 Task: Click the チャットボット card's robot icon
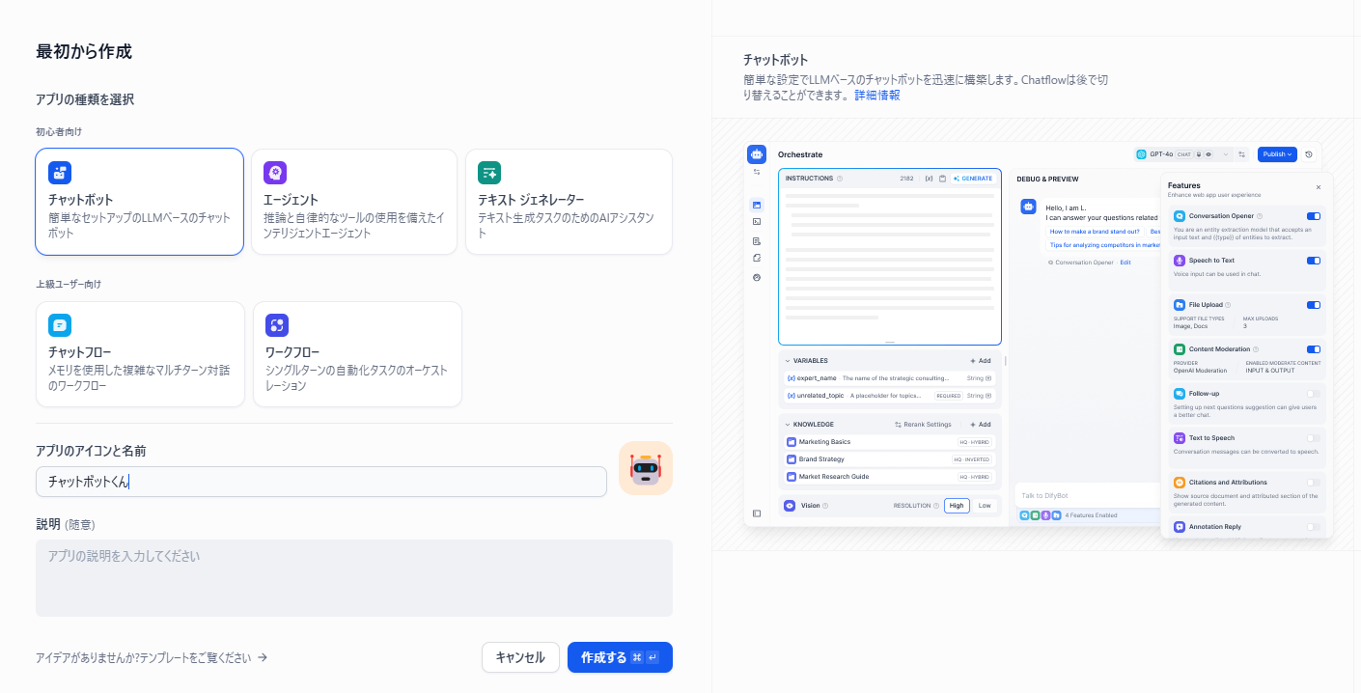pos(60,173)
